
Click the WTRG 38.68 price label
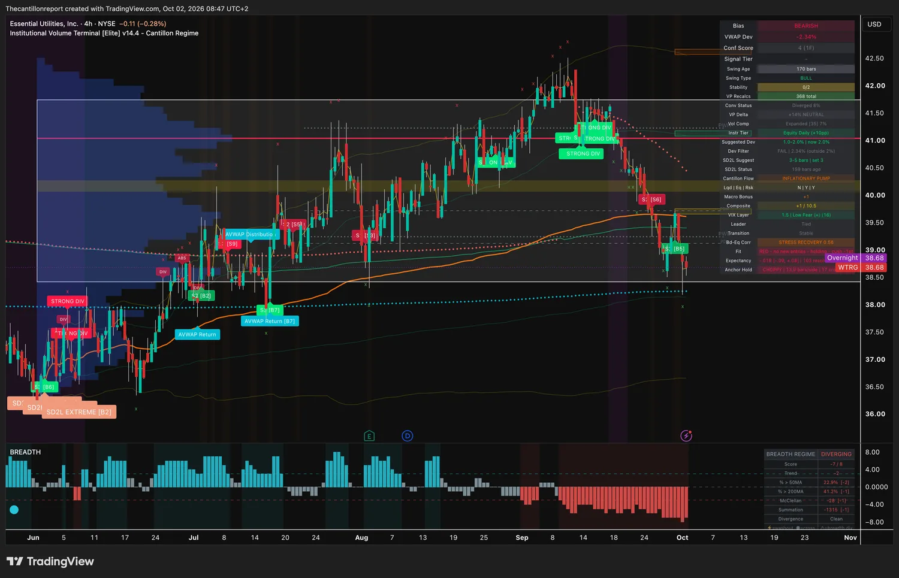861,268
